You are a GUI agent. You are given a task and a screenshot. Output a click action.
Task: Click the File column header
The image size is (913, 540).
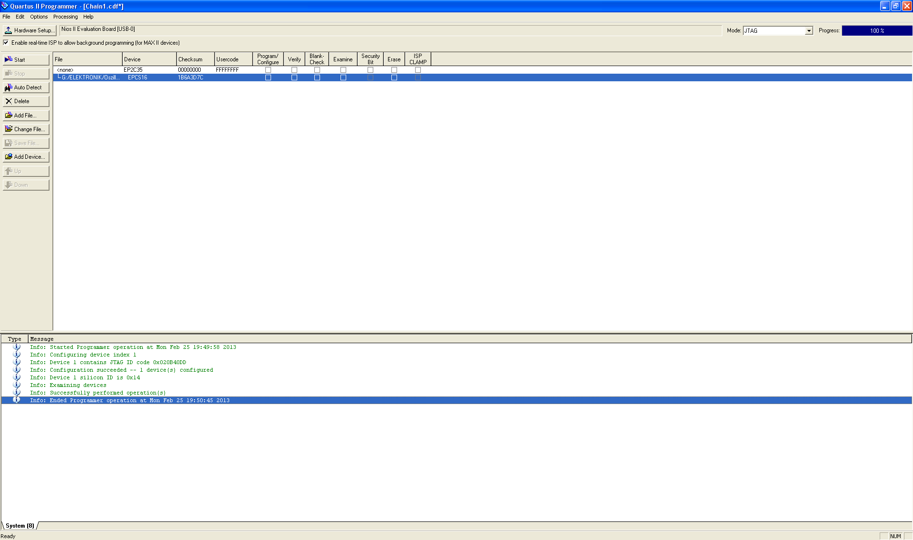(87, 59)
